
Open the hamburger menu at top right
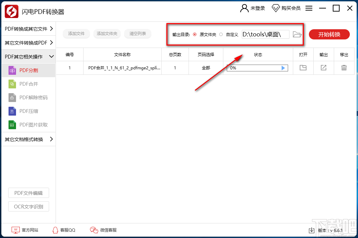(x=309, y=8)
